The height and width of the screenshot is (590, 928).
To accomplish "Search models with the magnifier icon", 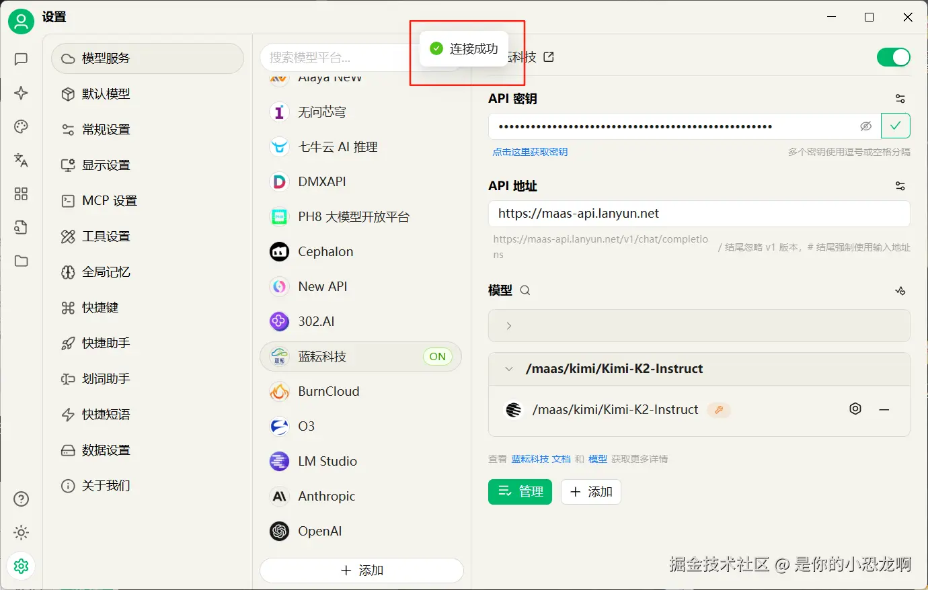I will coord(525,290).
